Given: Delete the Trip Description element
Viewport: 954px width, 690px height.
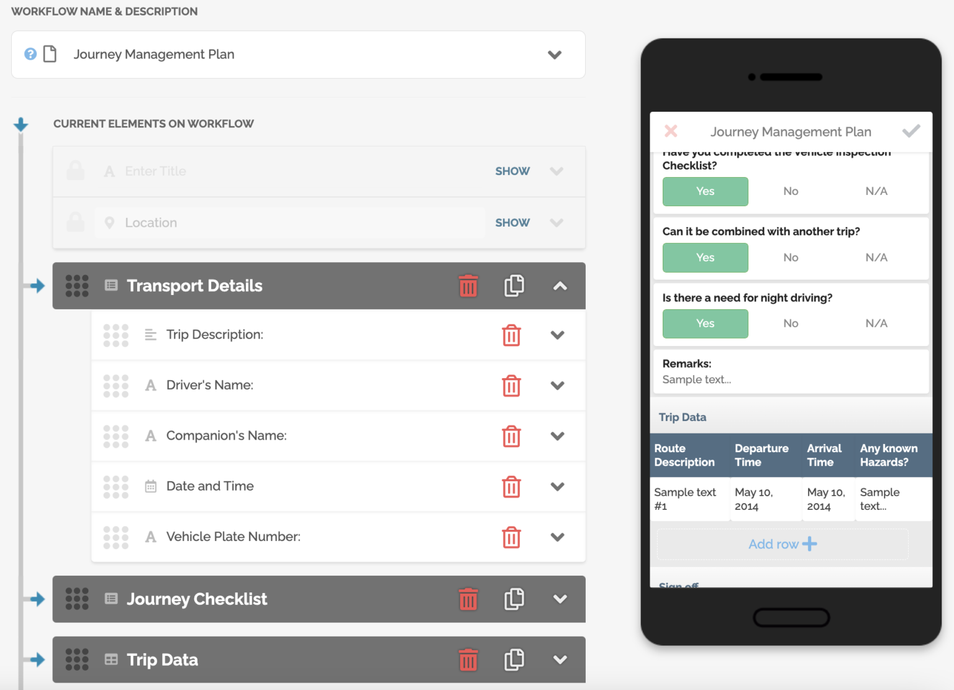Looking at the screenshot, I should [x=511, y=335].
